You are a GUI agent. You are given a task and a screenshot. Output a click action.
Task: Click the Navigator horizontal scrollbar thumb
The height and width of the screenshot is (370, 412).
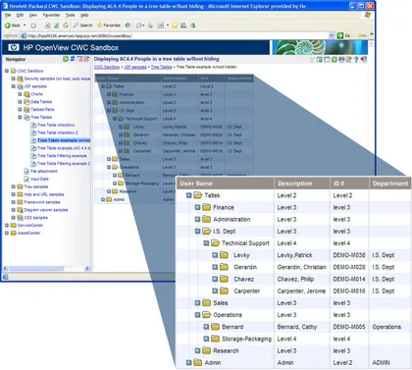[x=36, y=268]
